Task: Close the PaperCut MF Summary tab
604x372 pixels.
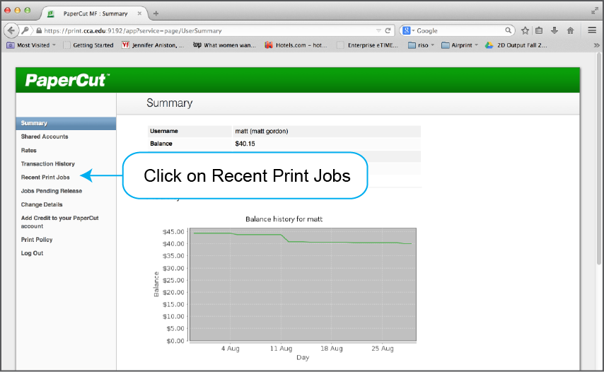Action: pyautogui.click(x=139, y=13)
